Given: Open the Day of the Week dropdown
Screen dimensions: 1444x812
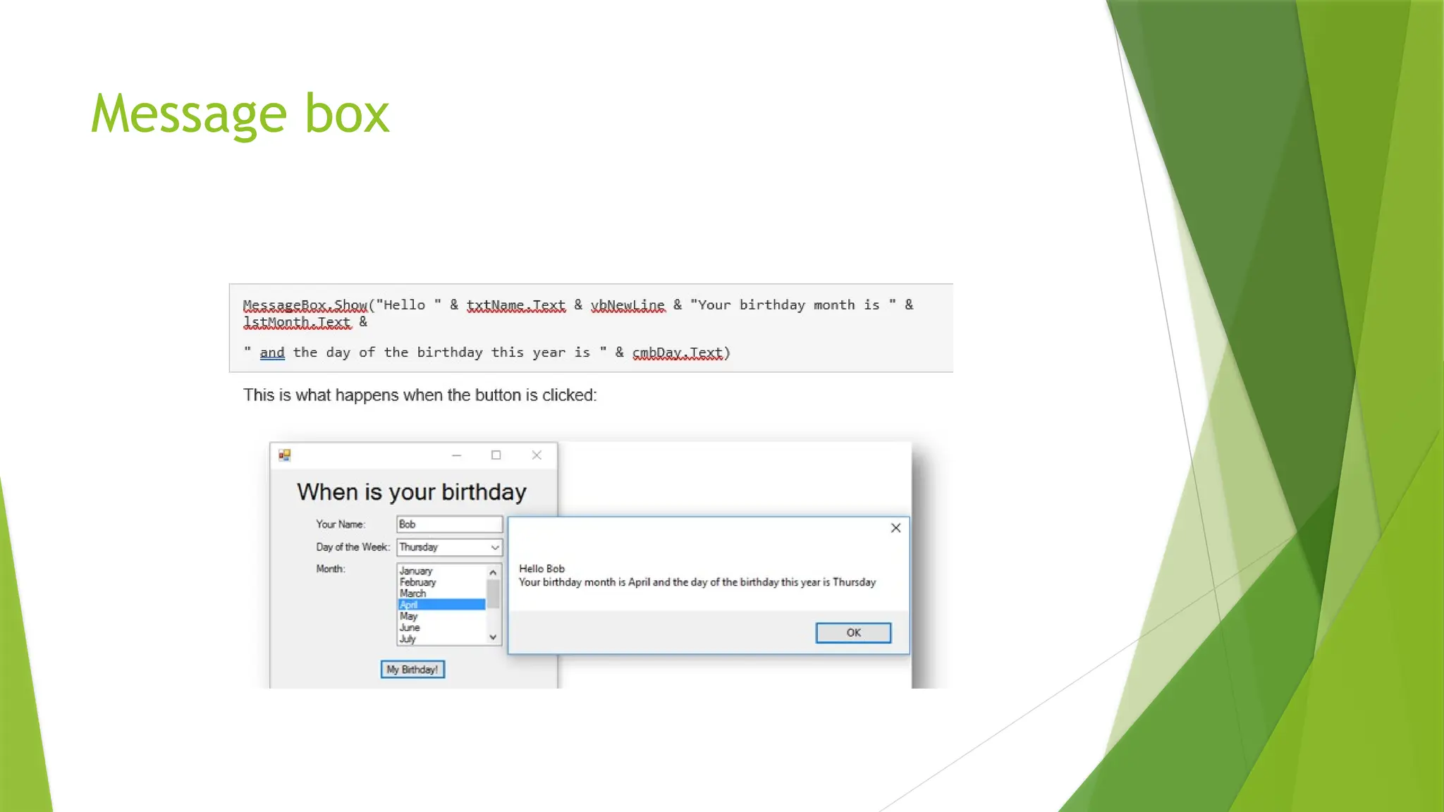Looking at the screenshot, I should [495, 548].
